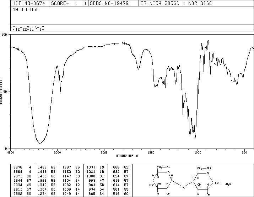Click the deepest O-H band minimum near 3376
This screenshot has height=197, width=254.
coord(40,143)
